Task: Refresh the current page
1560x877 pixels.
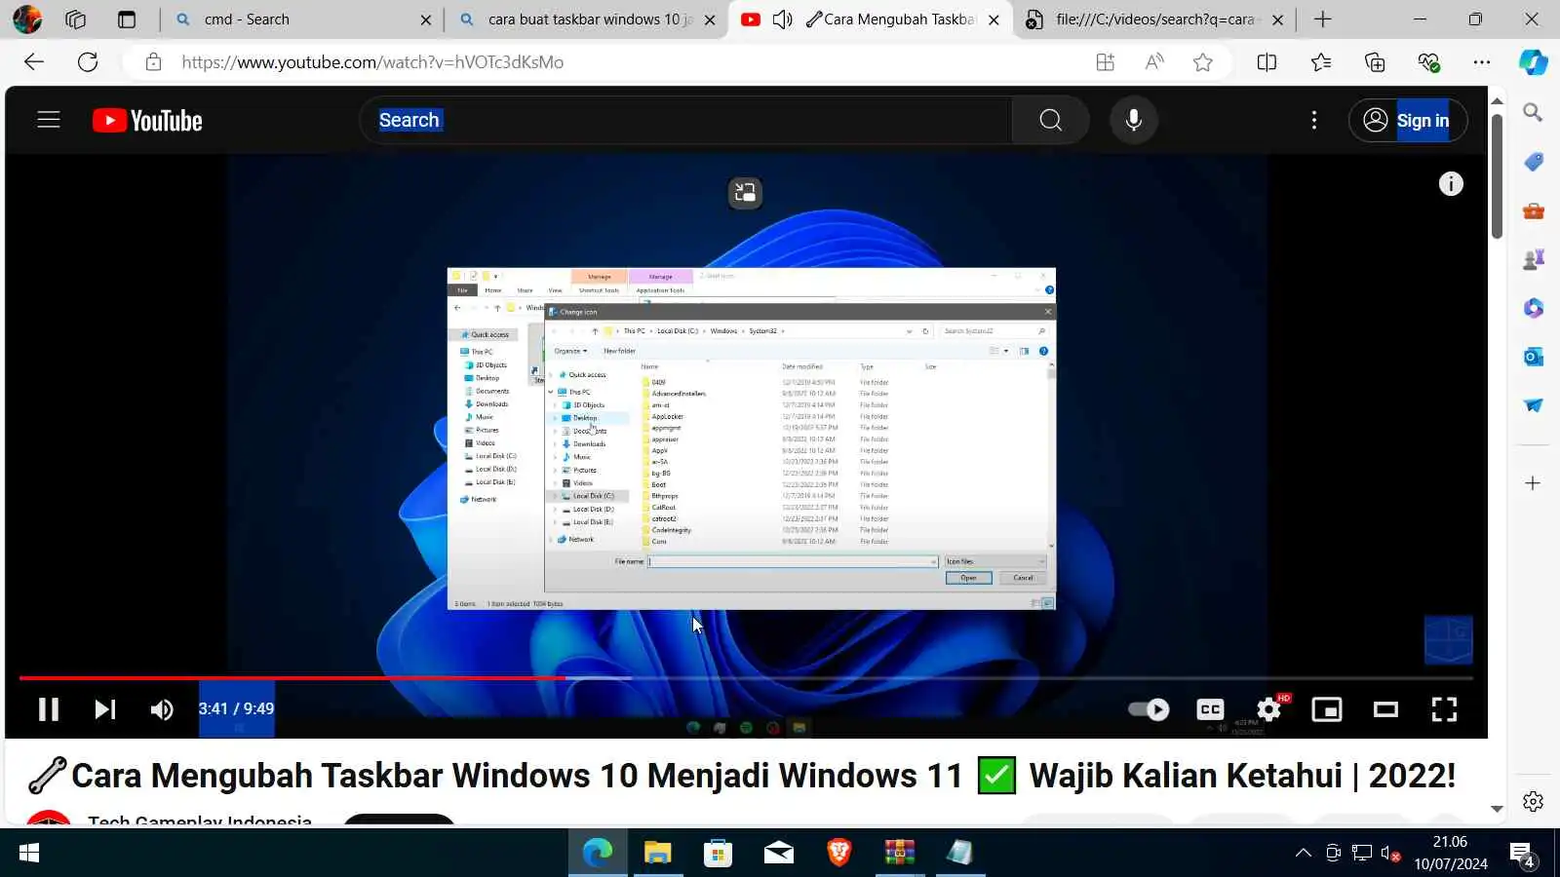Action: pyautogui.click(x=88, y=62)
